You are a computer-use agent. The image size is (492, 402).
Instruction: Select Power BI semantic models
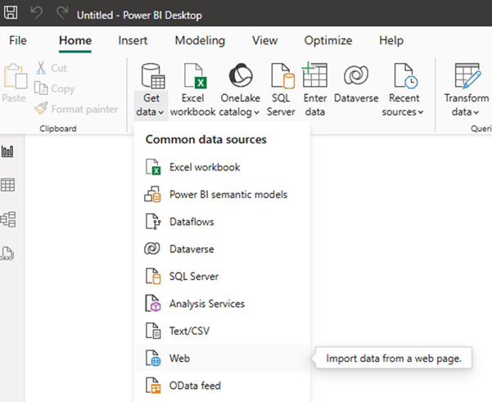click(228, 195)
